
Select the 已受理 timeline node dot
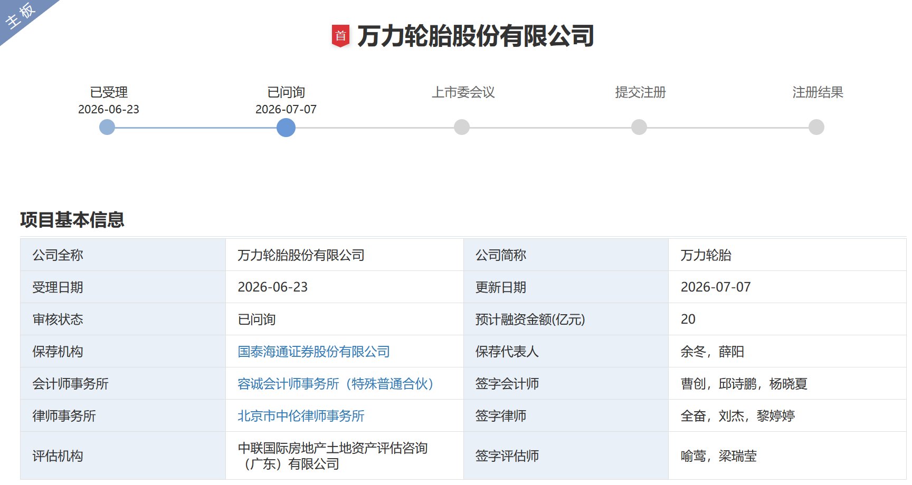(x=107, y=127)
